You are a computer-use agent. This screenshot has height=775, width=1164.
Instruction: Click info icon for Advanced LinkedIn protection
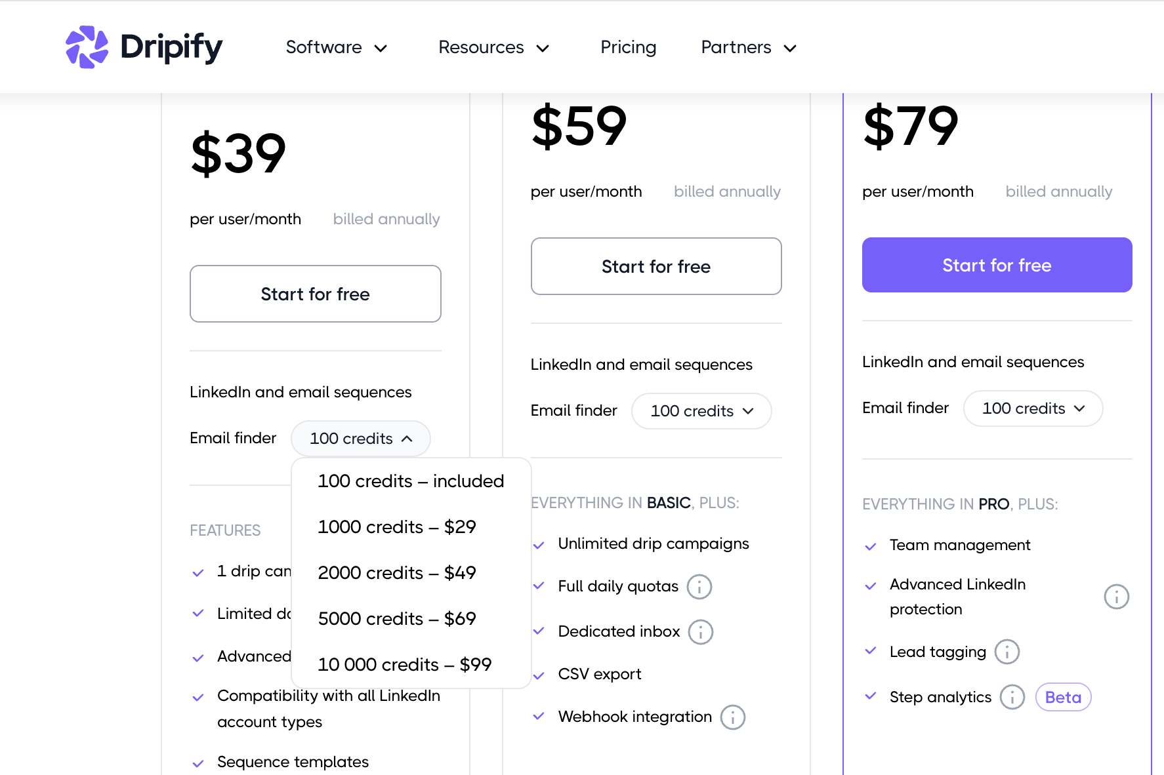pos(1116,597)
